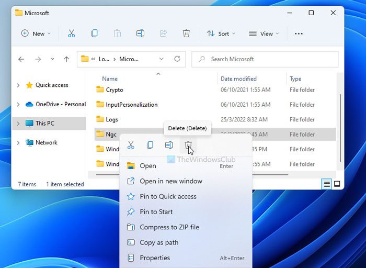Switch to the large thumbnails view toggle
The width and height of the screenshot is (366, 268).
(x=337, y=184)
